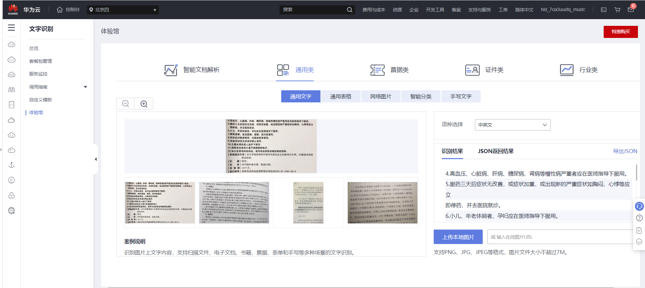The width and height of the screenshot is (645, 288).
Task: Select the 通用文字 sub-tab
Action: [301, 96]
